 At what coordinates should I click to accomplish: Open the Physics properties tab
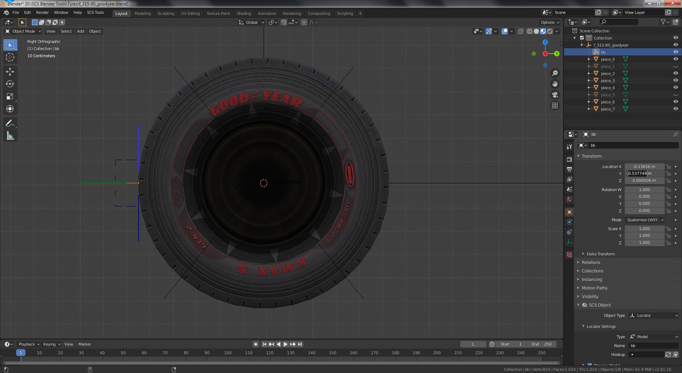[570, 222]
